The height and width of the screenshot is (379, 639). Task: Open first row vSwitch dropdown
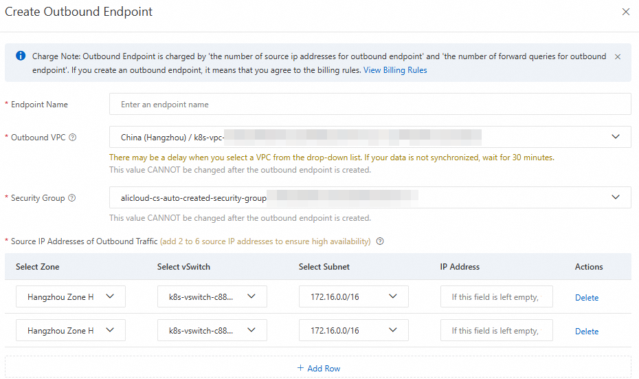(212, 297)
